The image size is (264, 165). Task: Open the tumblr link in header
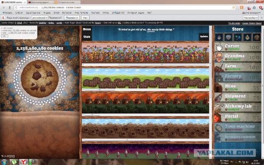tap(59, 23)
